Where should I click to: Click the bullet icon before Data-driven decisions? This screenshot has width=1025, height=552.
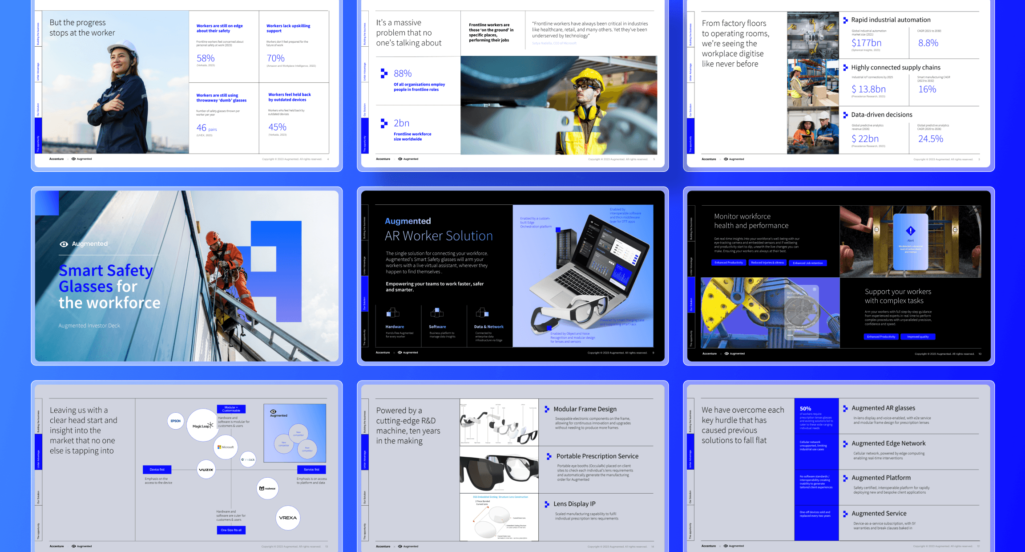coord(845,115)
